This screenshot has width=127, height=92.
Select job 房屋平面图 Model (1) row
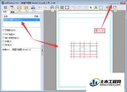22,20
